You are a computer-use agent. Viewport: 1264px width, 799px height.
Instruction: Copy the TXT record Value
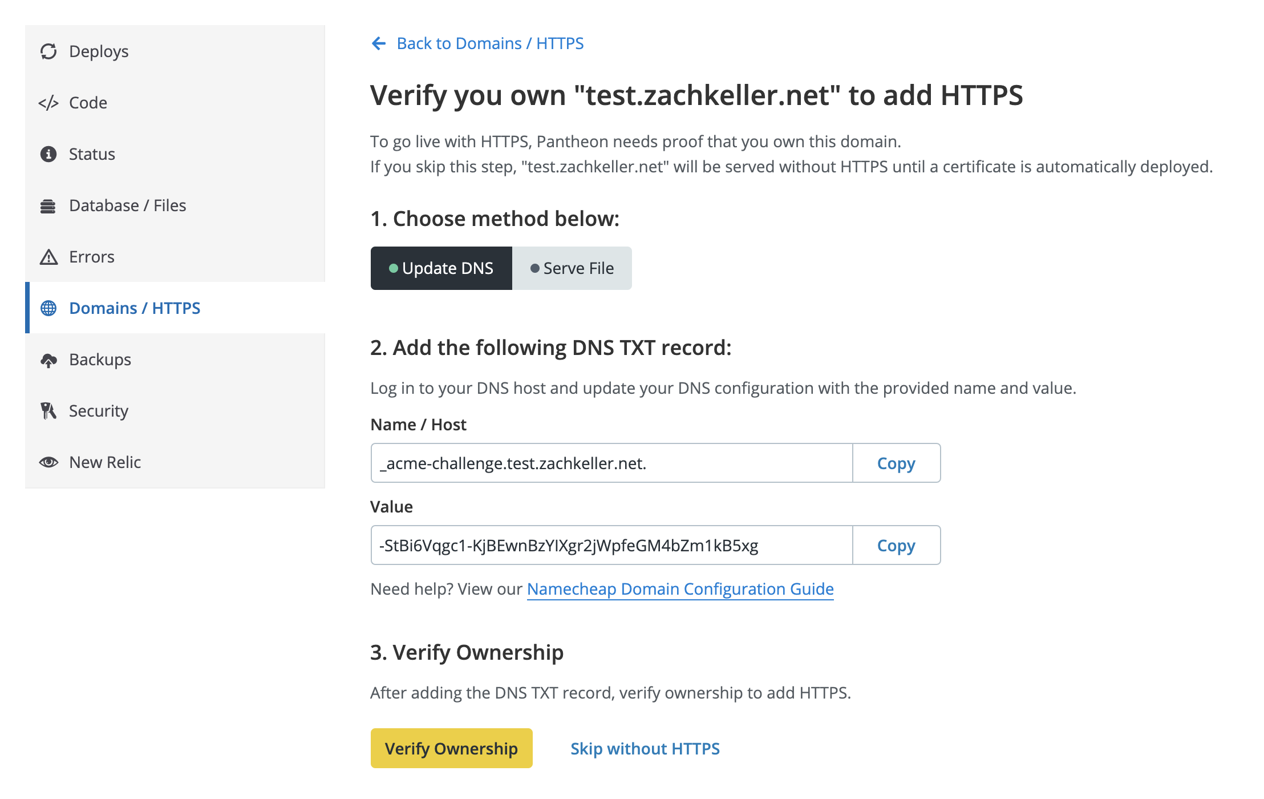click(896, 545)
